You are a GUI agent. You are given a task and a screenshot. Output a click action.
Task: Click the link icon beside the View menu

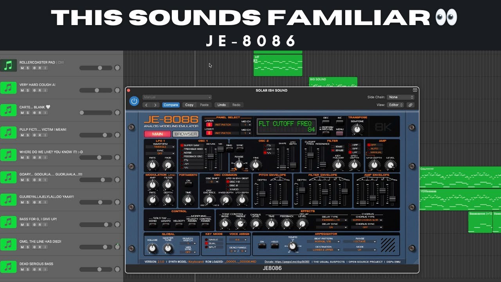(410, 105)
